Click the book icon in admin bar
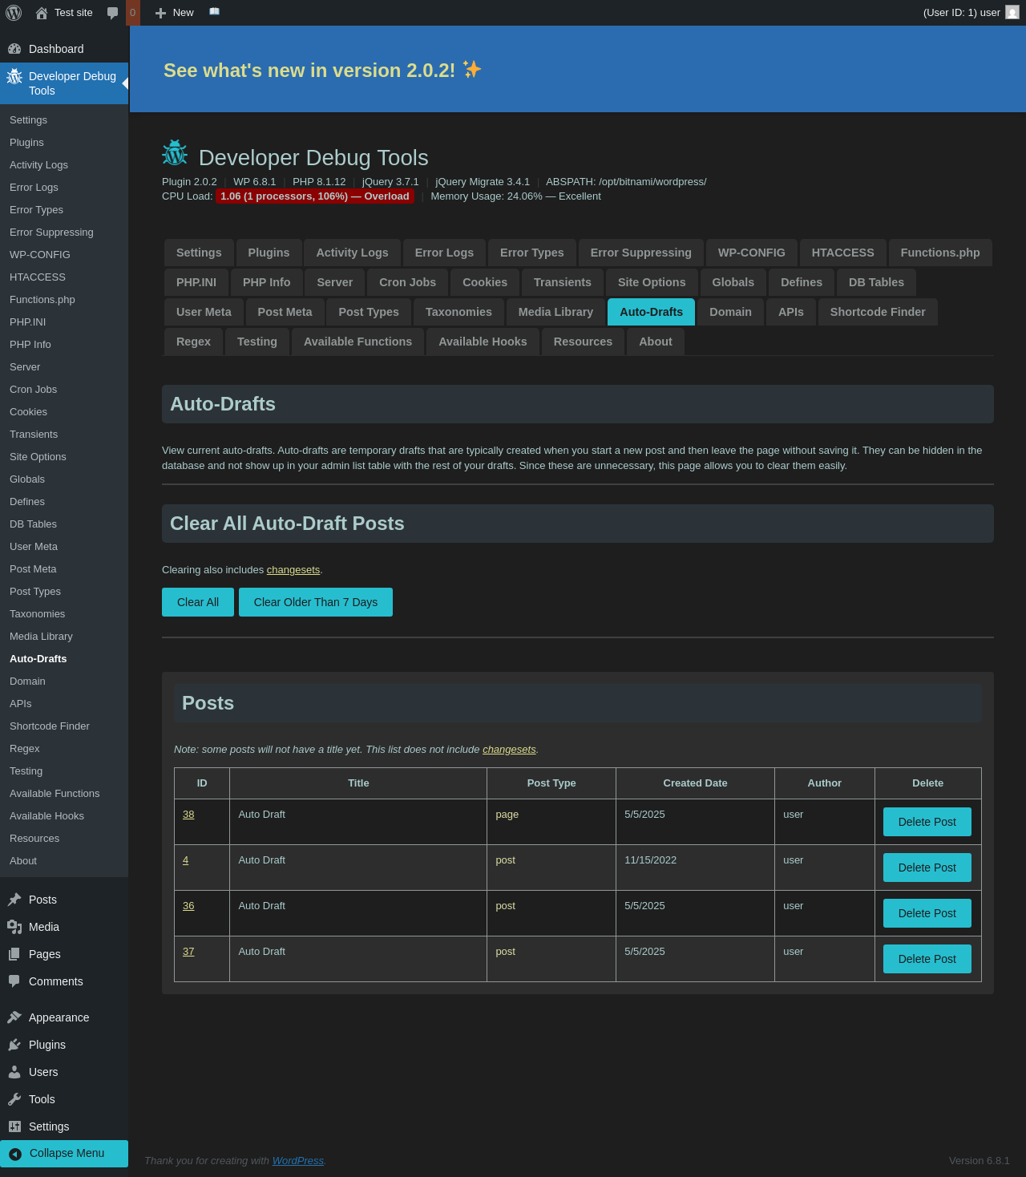Image resolution: width=1026 pixels, height=1177 pixels. [214, 12]
